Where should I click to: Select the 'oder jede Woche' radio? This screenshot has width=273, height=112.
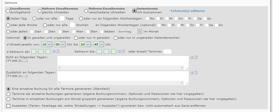8,25
